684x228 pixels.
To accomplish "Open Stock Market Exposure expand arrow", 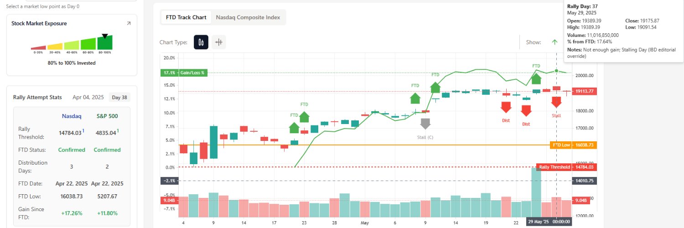I will (129, 23).
